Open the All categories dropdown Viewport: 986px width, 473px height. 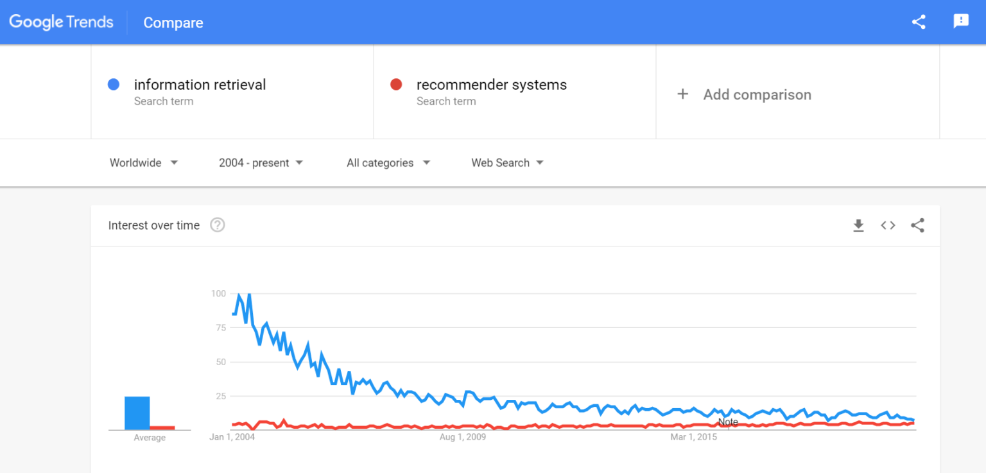tap(387, 162)
